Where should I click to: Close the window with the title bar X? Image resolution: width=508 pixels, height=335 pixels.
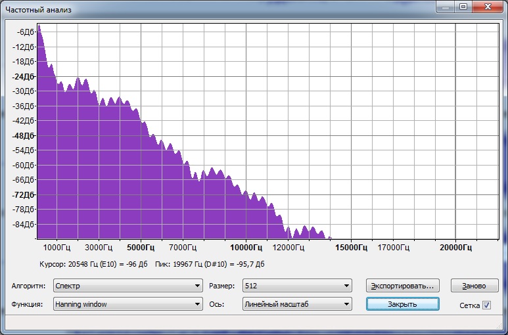pyautogui.click(x=488, y=7)
